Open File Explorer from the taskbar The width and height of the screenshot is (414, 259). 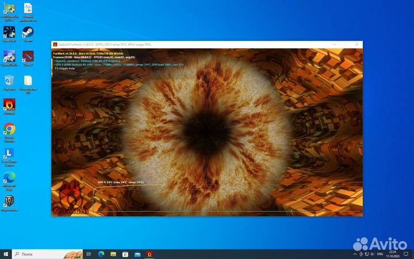(113, 253)
